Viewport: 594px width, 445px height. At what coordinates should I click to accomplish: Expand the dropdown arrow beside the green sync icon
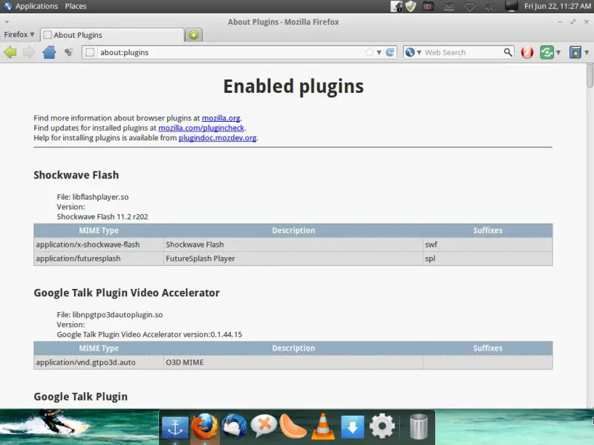coord(558,53)
